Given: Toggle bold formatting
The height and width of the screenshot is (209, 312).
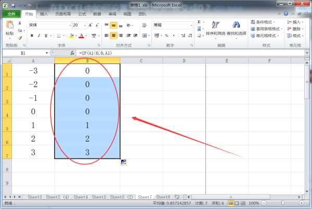Looking at the screenshot, I should [32, 35].
